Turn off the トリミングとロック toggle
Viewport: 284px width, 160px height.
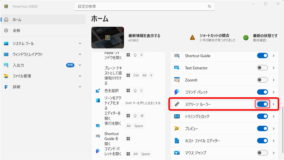click(x=262, y=116)
